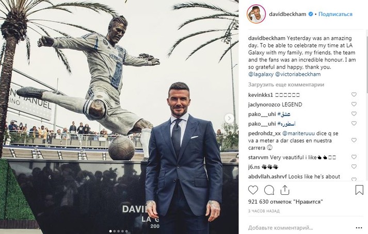View the 921 630 likes count
Screen dimensions: 368x234
click(x=285, y=202)
